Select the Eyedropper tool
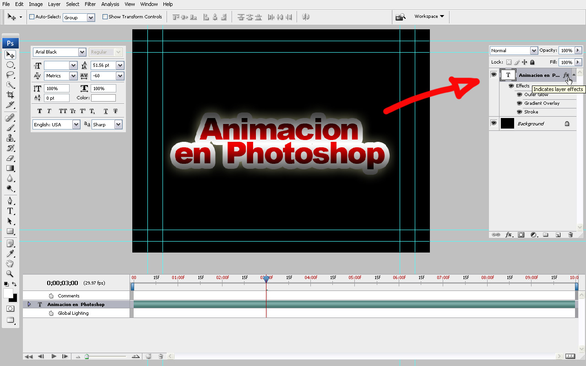 coord(10,254)
